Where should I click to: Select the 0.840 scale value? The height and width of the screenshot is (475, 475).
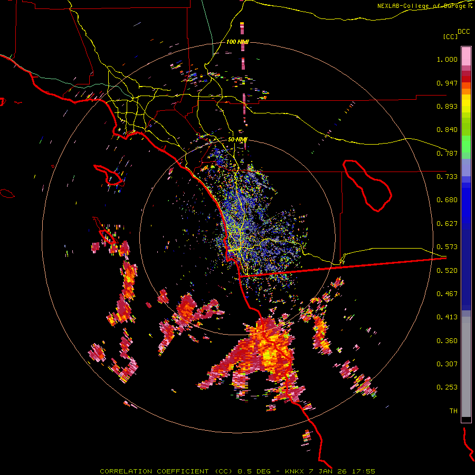coord(447,130)
